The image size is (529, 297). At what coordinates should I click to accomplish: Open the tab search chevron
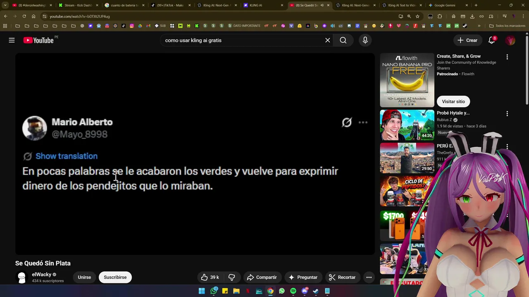tap(5, 5)
